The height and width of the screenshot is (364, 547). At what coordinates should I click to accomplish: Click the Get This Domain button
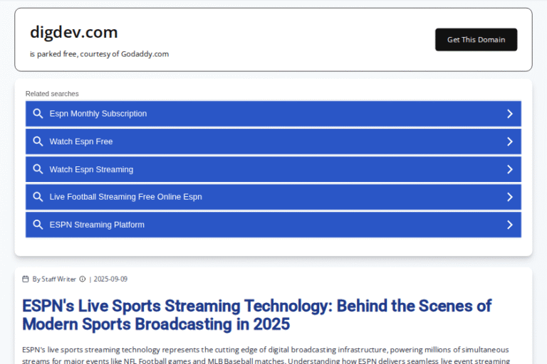click(476, 40)
